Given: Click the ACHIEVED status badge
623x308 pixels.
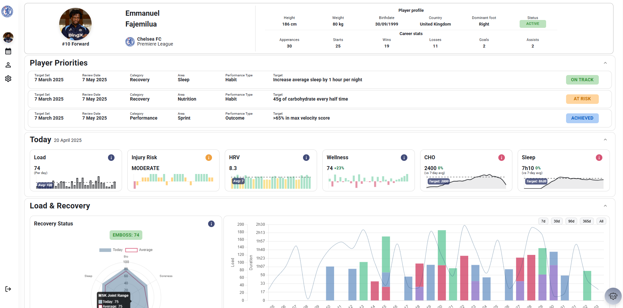Looking at the screenshot, I should point(582,118).
